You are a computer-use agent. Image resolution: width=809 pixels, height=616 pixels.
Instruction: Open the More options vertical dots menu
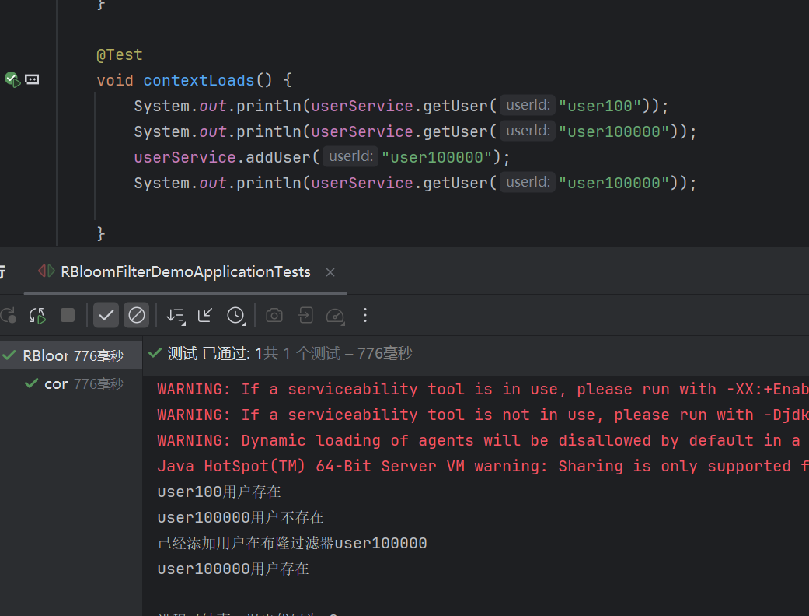click(365, 315)
